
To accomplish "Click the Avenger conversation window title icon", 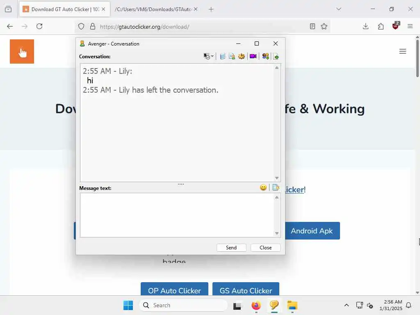I will coord(82,43).
